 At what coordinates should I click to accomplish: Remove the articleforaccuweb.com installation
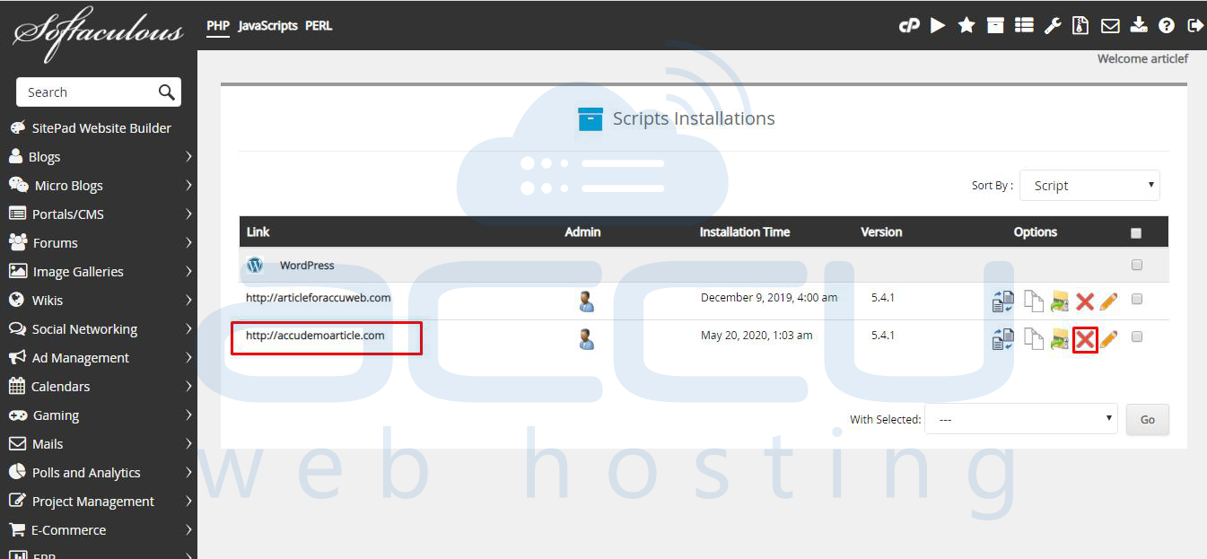[x=1085, y=302]
